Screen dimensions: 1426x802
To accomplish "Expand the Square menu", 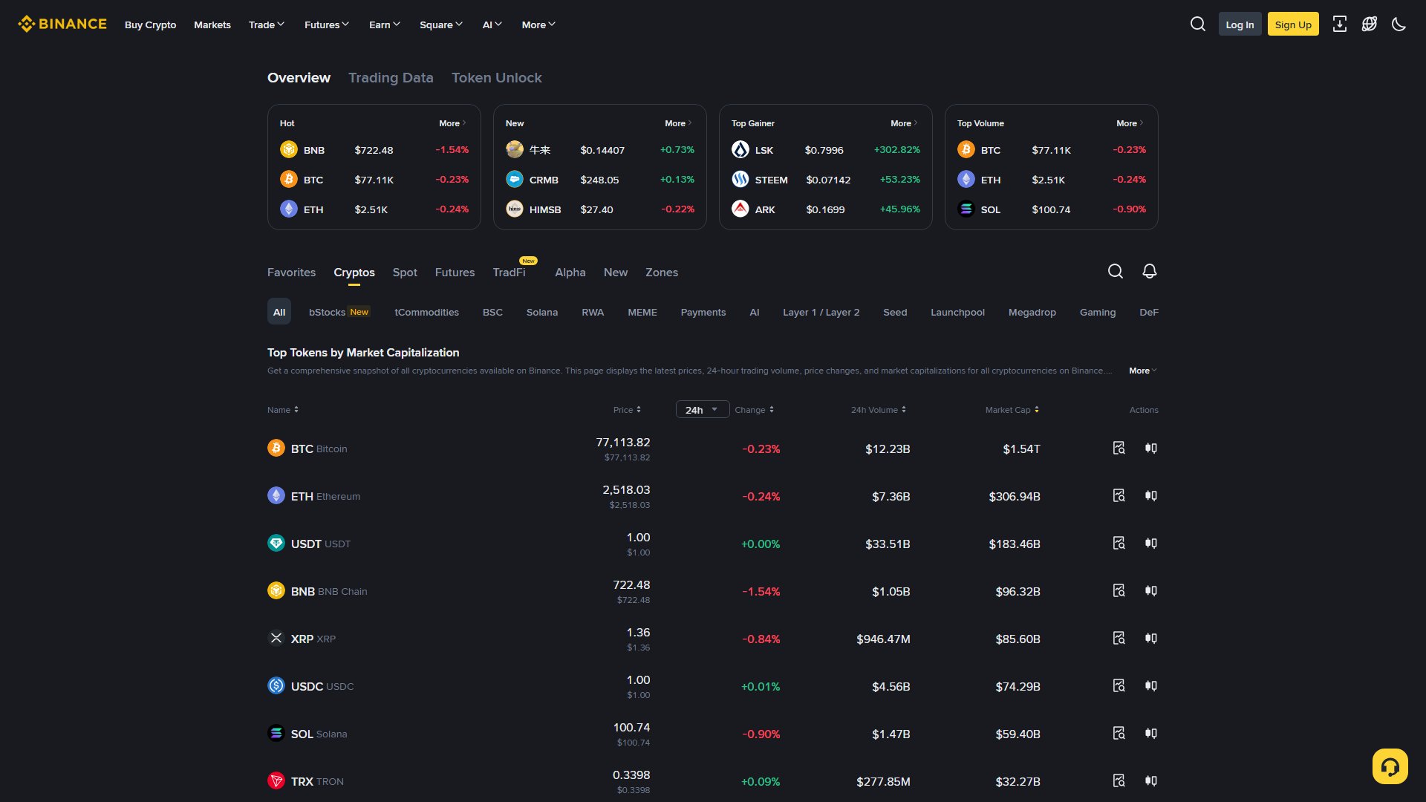I will click(x=441, y=25).
